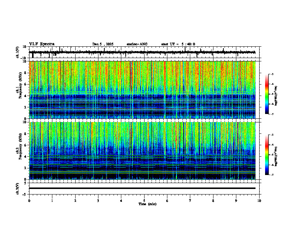The height and width of the screenshot is (225, 292).
Task: Click time axis tick label "0"
Action: (x=29, y=201)
